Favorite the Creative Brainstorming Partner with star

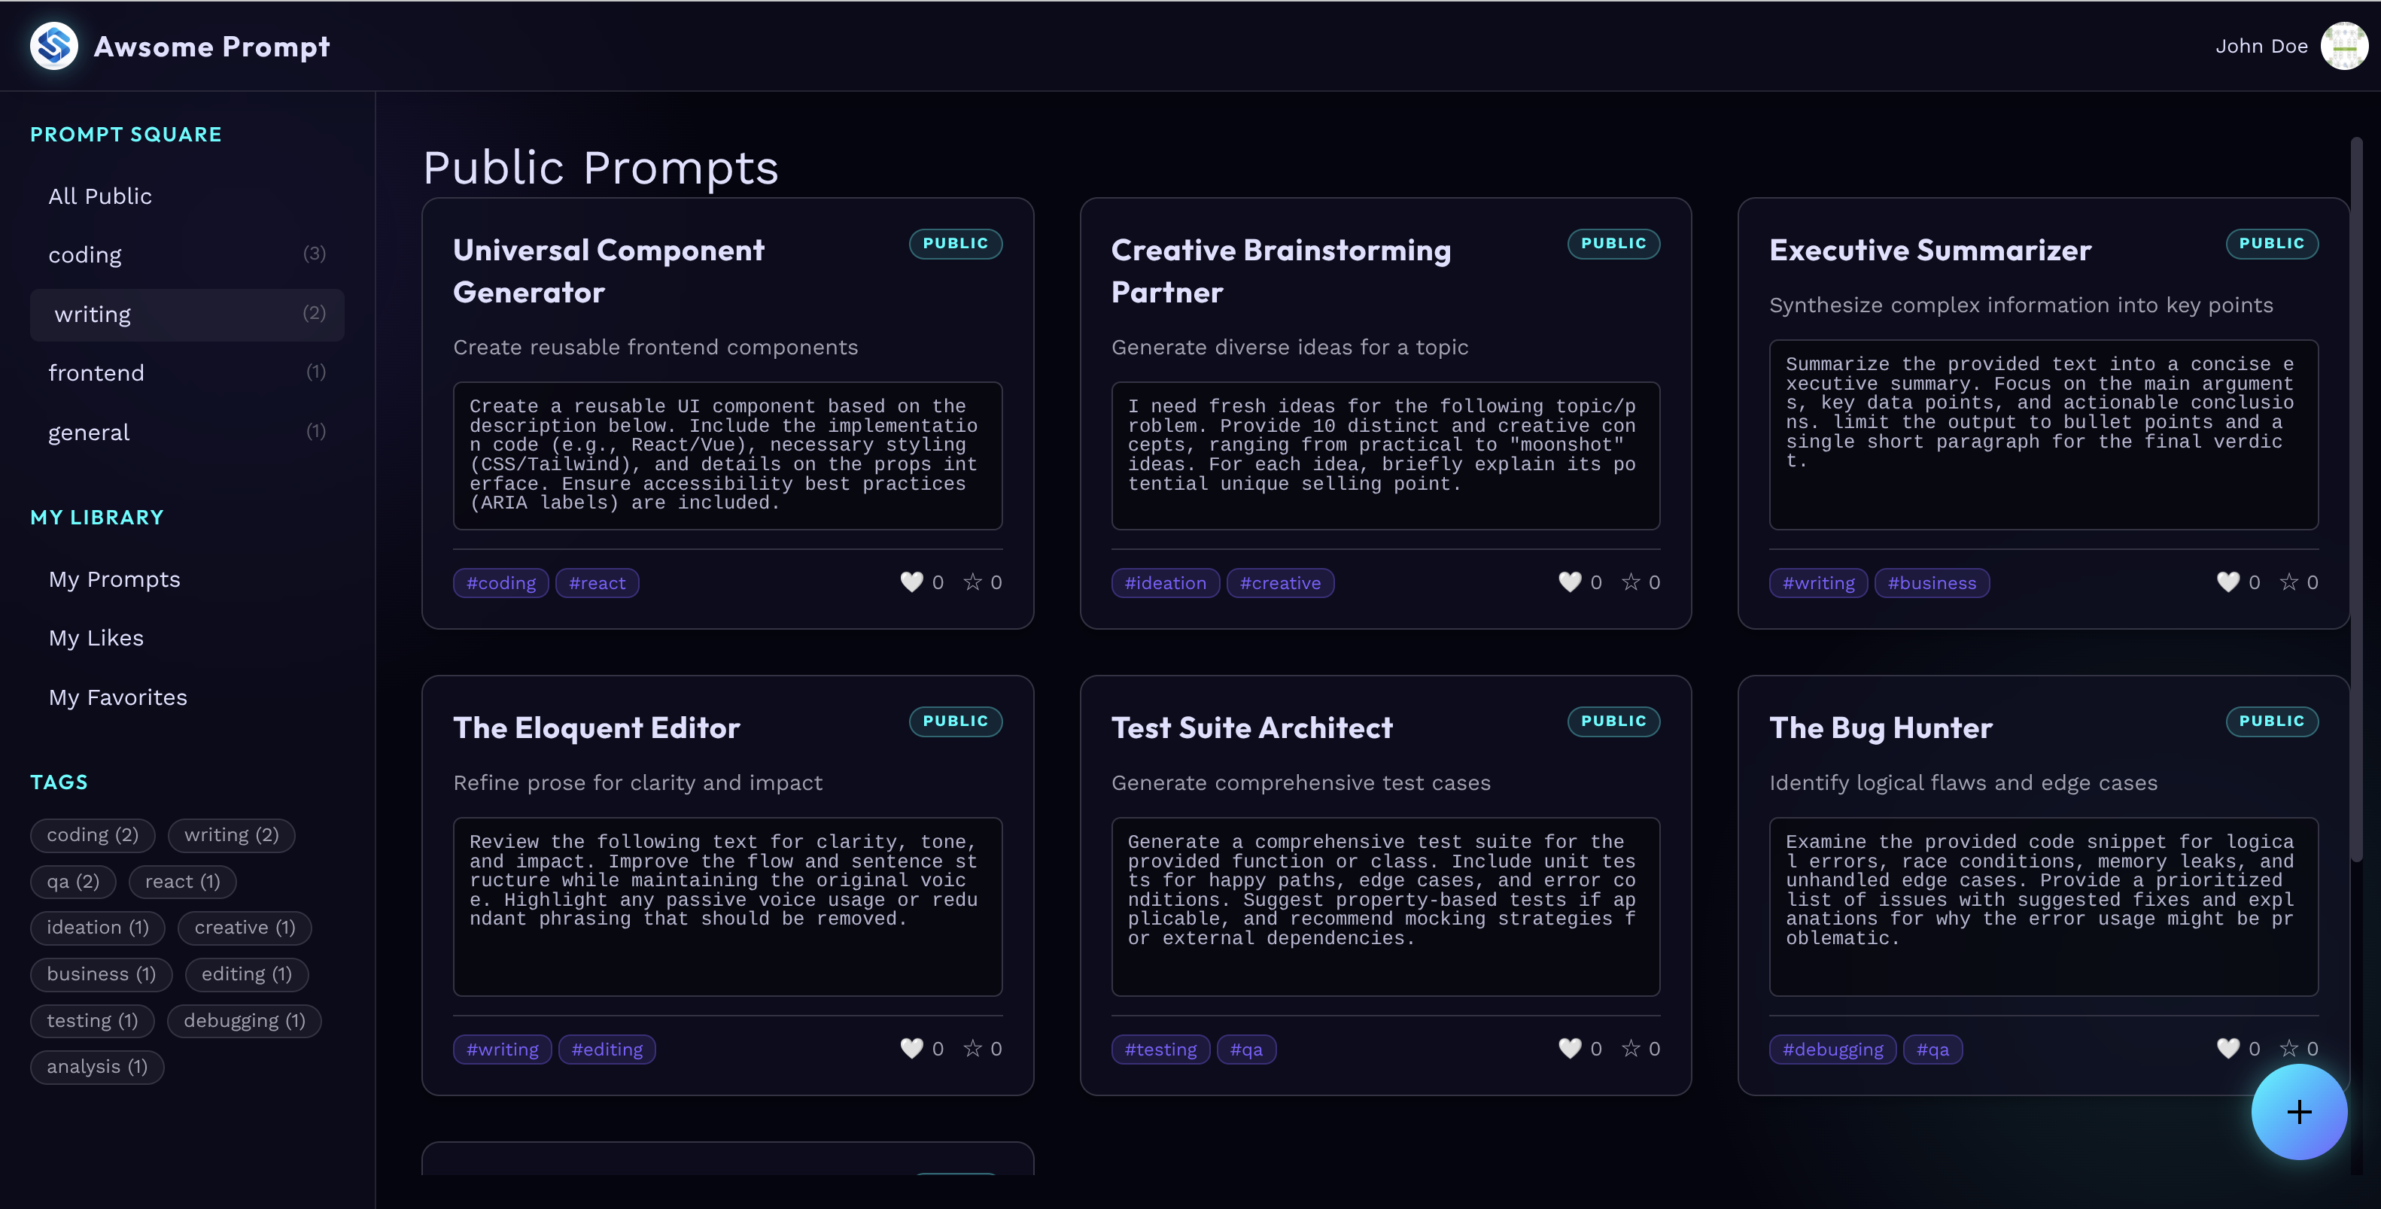pos(1631,582)
